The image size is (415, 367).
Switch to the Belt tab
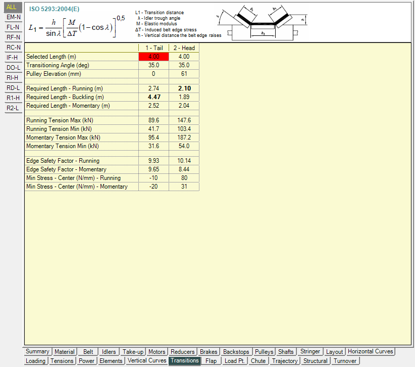click(x=88, y=352)
